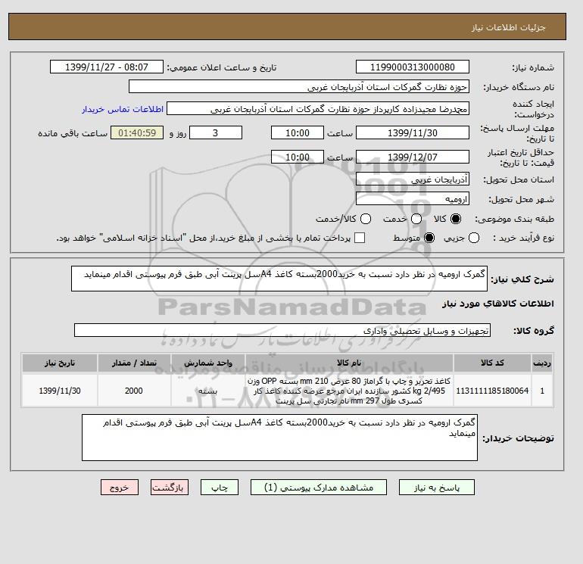Viewport: 583px width, 564px height.
Task: Click the اطلاعات کالاهای مورد نیاز heading
Action: 498,304
